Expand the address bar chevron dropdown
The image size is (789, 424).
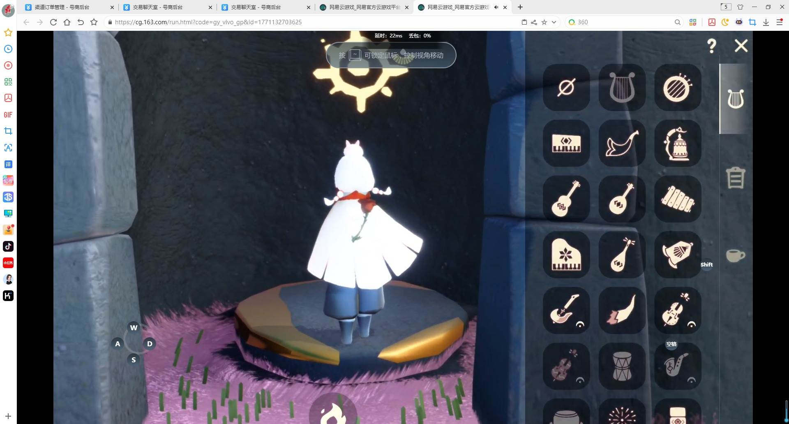pos(554,22)
